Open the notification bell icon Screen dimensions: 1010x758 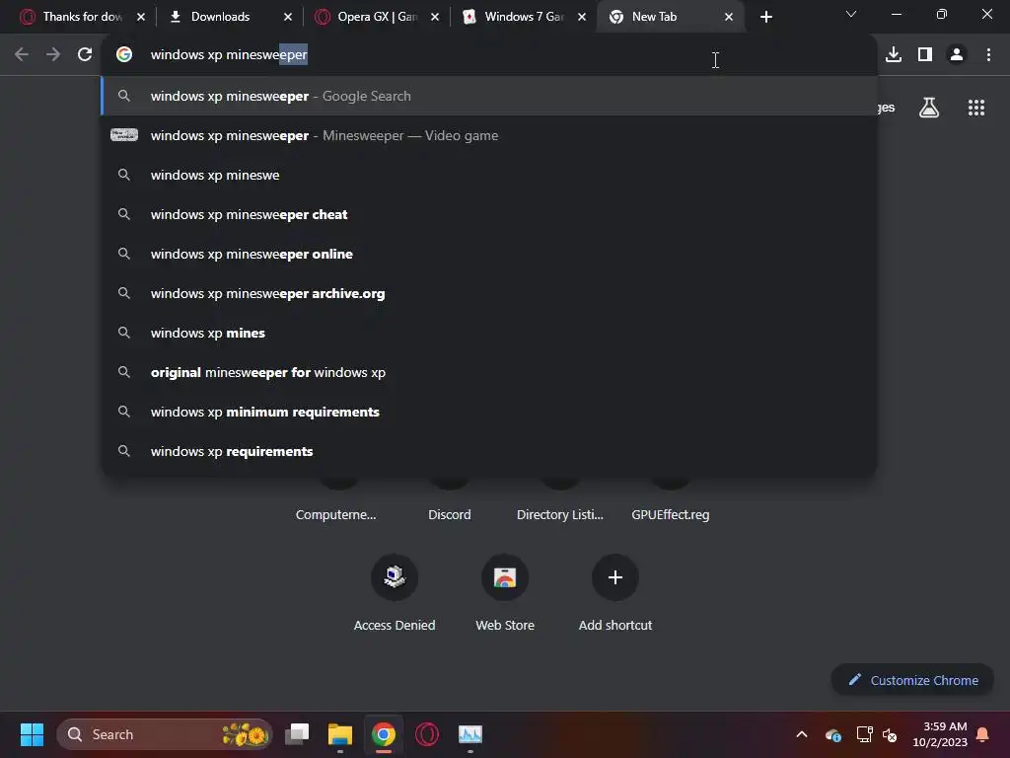tap(982, 734)
